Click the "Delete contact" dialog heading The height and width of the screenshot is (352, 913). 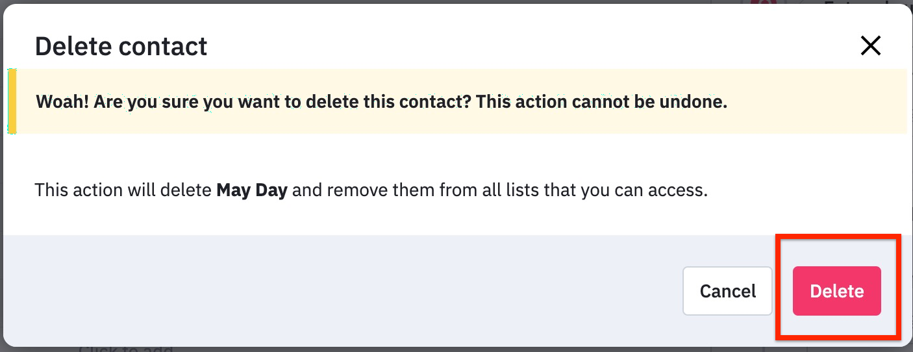(121, 46)
